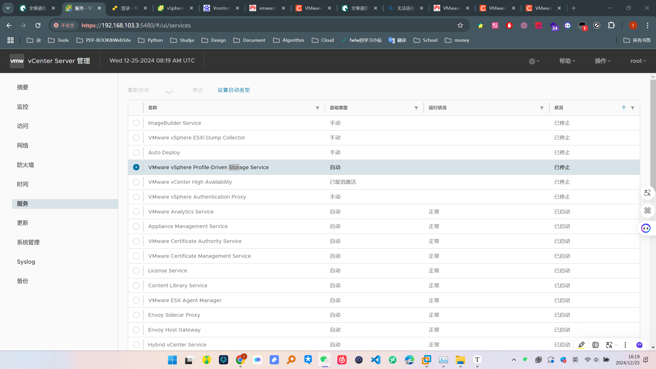Open the red hand extension icon in Chrome toolbar

pyautogui.click(x=509, y=25)
